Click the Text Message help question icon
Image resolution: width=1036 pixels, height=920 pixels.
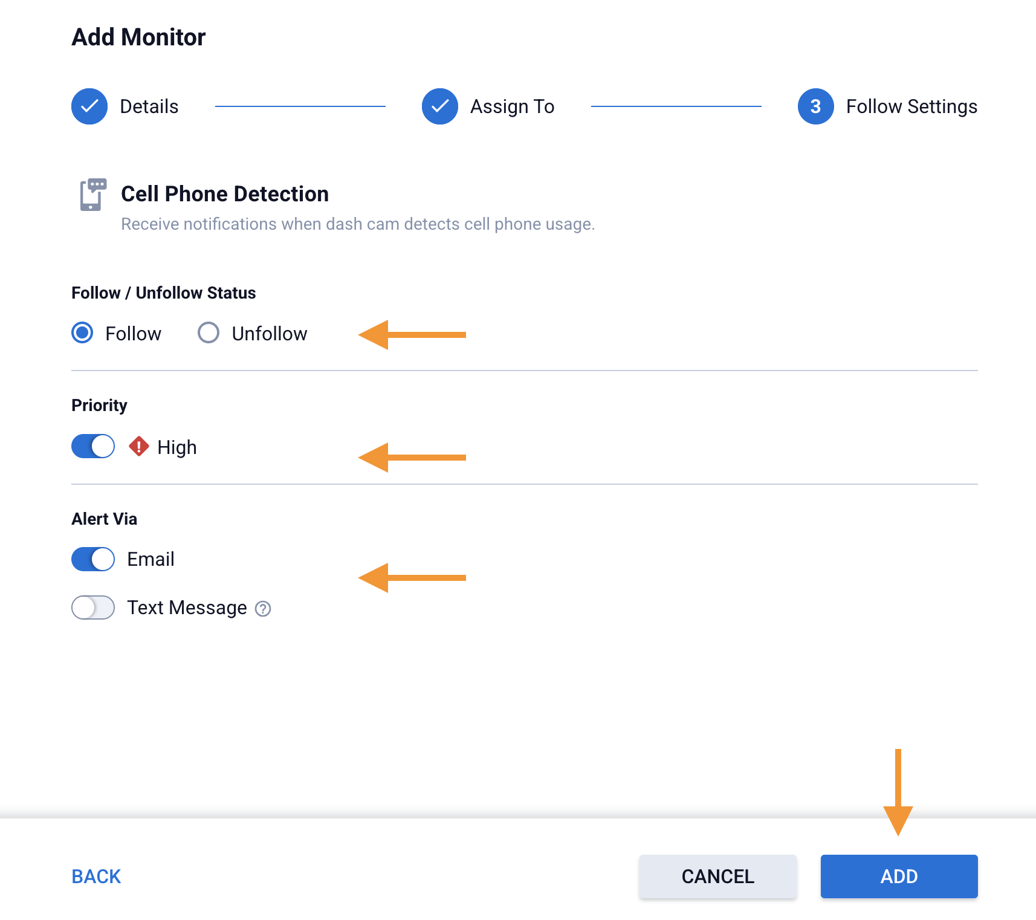coord(263,609)
